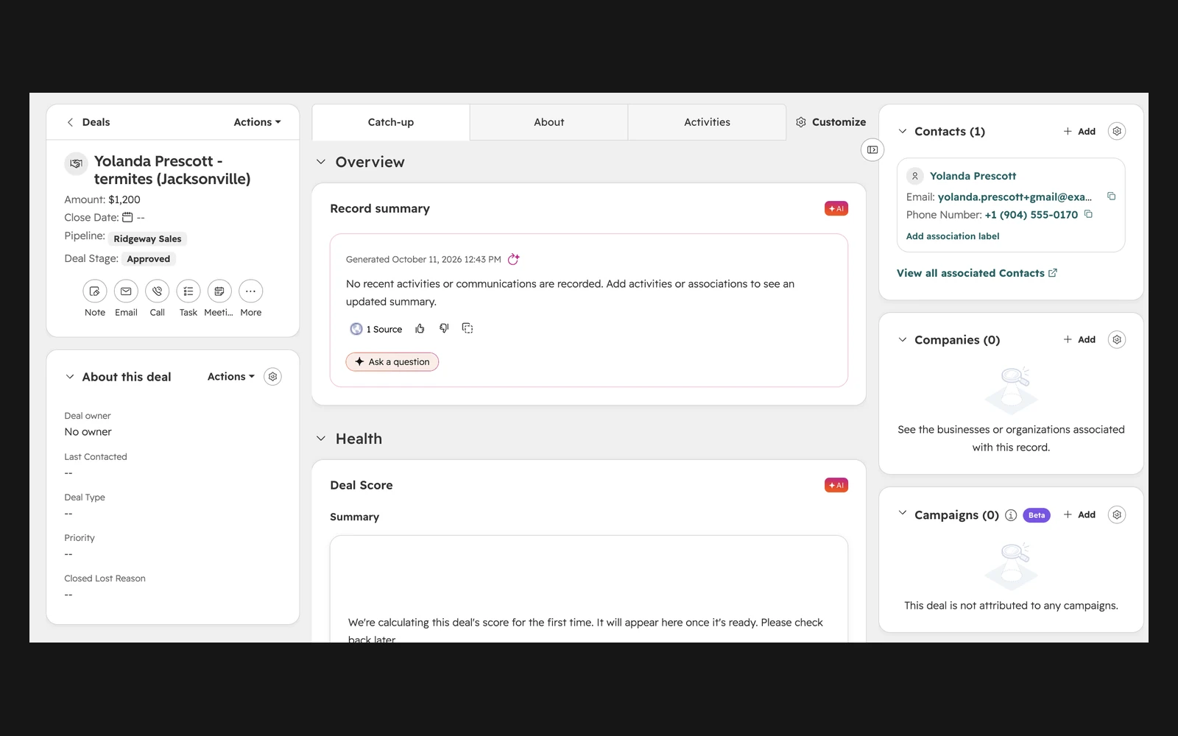Open View all associated Contacts link
The height and width of the screenshot is (736, 1178).
[977, 273]
